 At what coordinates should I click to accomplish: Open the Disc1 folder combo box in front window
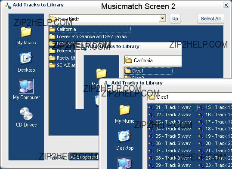(190, 97)
